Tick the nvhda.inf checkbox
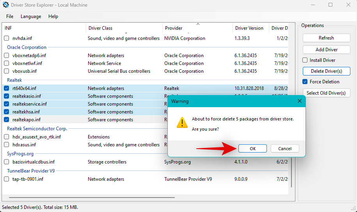The image size is (357, 212). [7, 38]
